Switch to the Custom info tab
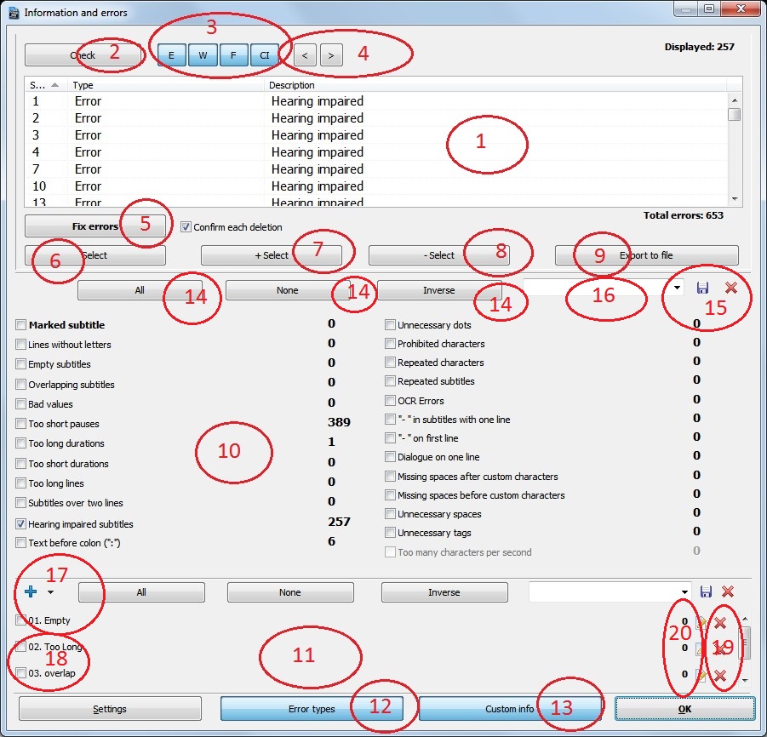This screenshot has width=767, height=737. [x=509, y=709]
